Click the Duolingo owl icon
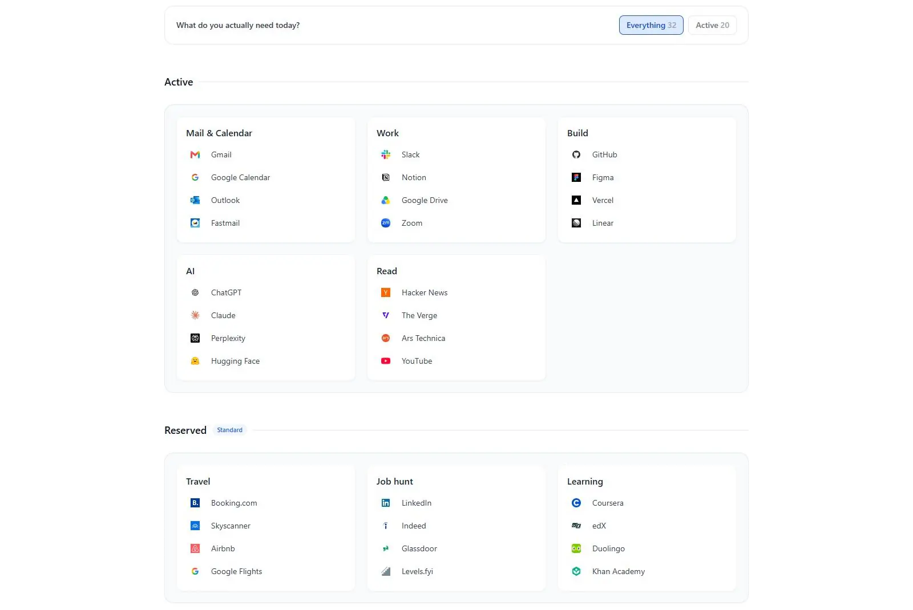Image resolution: width=913 pixels, height=610 pixels. [x=576, y=548]
